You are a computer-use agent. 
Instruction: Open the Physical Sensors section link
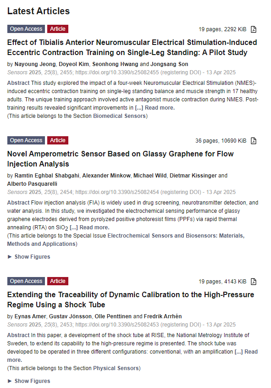pyautogui.click(x=116, y=368)
